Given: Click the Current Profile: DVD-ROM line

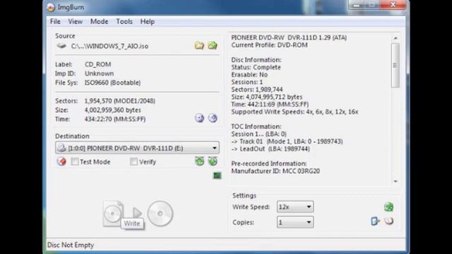Looking at the screenshot, I should pyautogui.click(x=269, y=45).
